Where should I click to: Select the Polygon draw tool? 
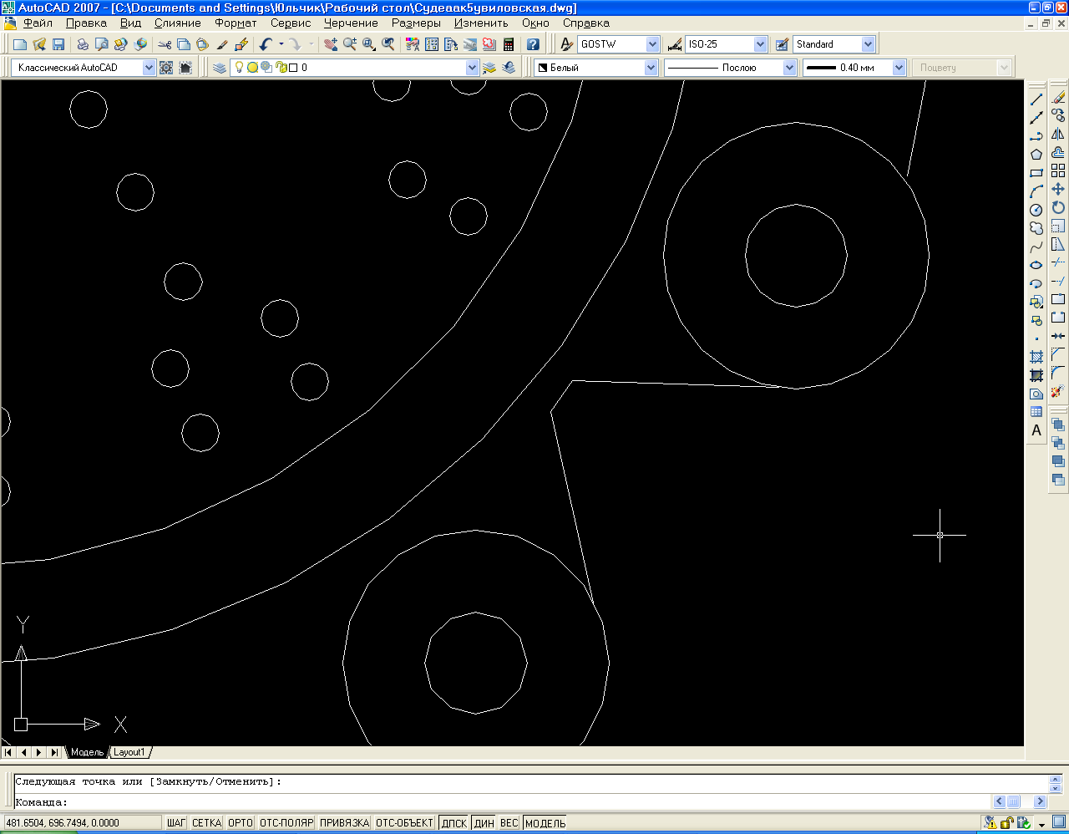(1036, 155)
